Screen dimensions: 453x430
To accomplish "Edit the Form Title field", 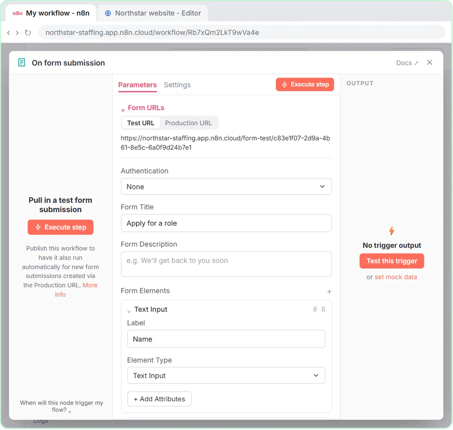I will 226,223.
